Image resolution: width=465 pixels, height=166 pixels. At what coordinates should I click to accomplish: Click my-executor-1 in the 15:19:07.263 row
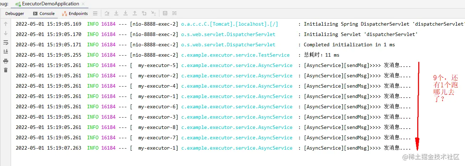pyautogui.click(x=157, y=148)
